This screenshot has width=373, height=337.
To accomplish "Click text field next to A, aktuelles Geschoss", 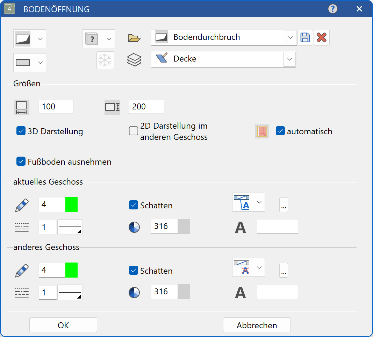I will pos(277,227).
